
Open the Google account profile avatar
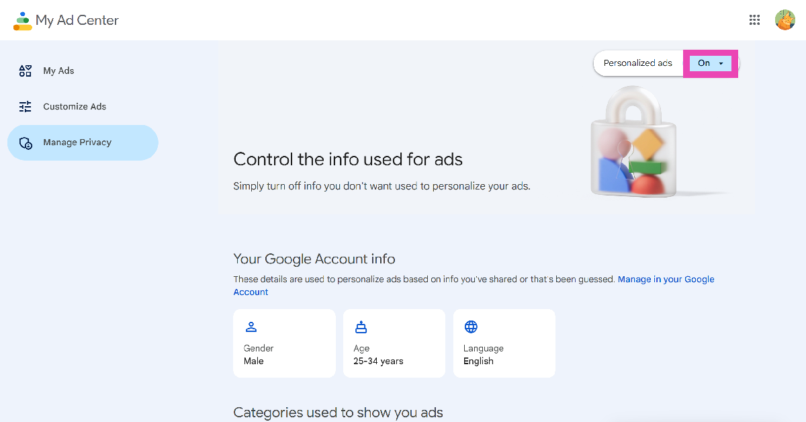(785, 20)
